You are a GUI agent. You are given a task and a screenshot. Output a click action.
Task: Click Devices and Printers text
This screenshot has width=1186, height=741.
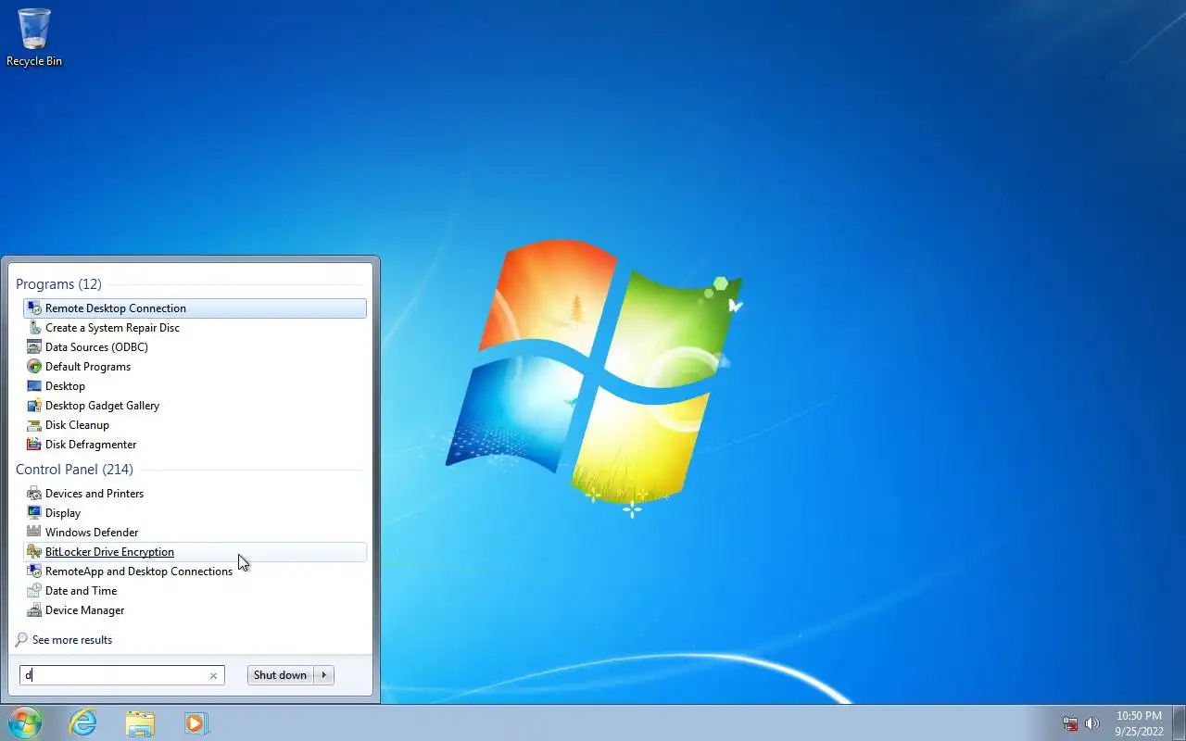tap(95, 494)
